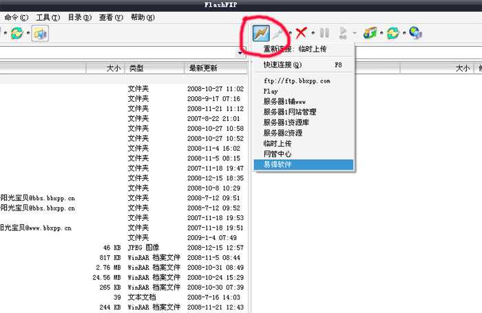Open the 工具(T) menu

[x=48, y=17]
